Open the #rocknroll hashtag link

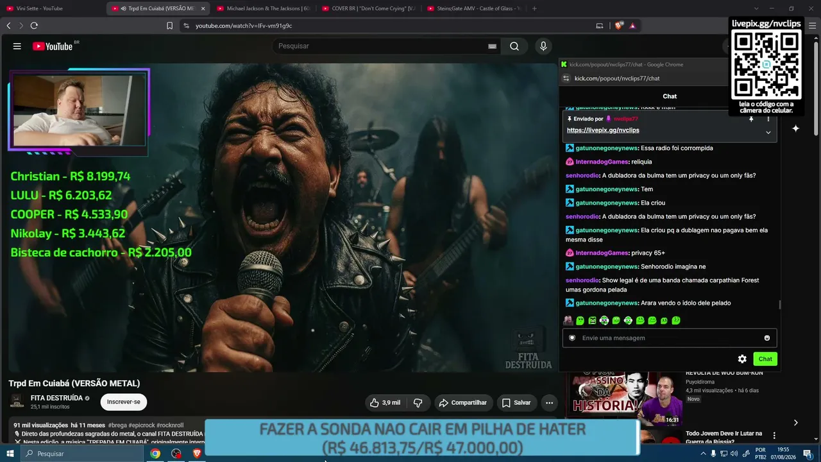tap(171, 425)
